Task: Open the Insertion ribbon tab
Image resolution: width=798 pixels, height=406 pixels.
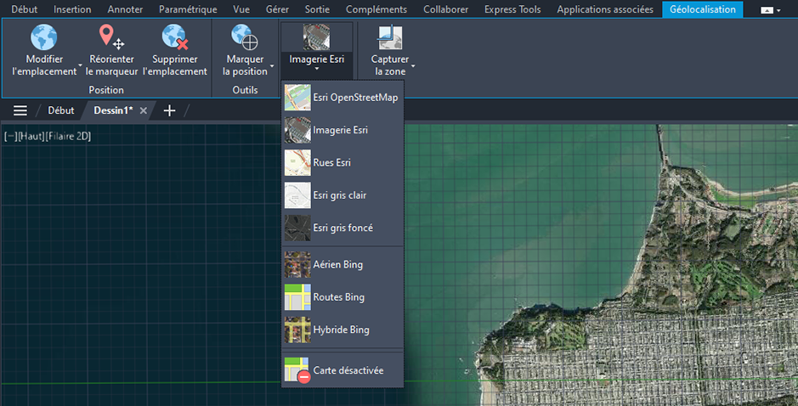Action: [72, 9]
